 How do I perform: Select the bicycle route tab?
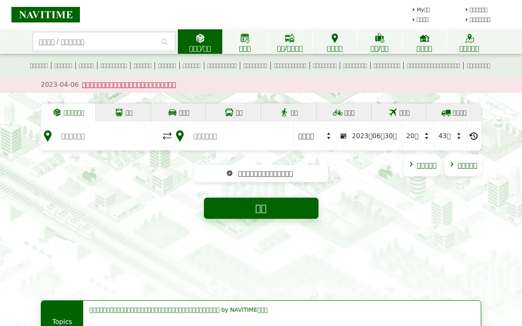344,112
